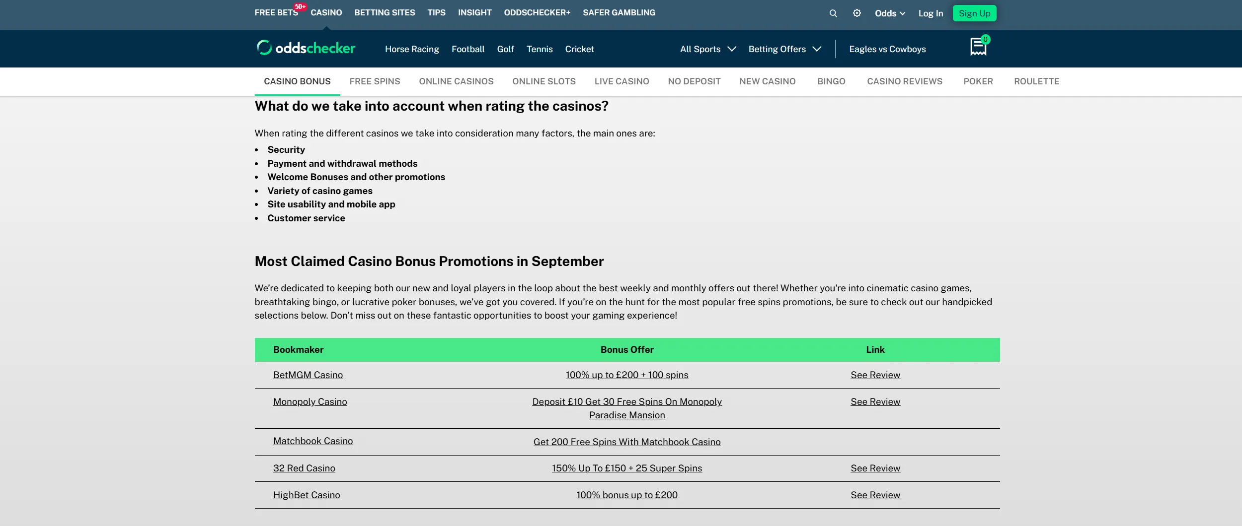Open the Oddschecker+ menu item
The width and height of the screenshot is (1242, 526).
(537, 12)
